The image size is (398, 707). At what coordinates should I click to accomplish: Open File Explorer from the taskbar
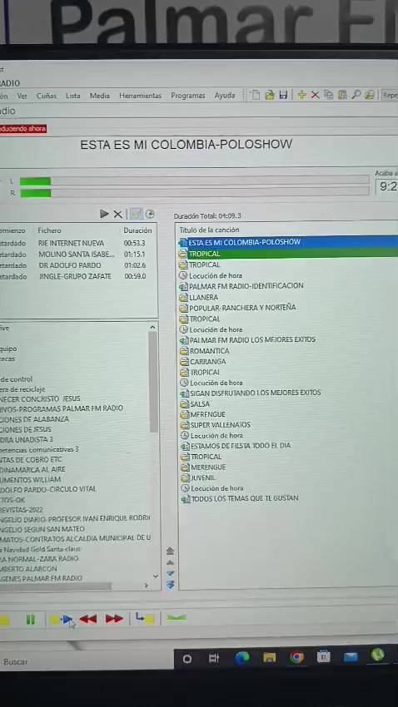pyautogui.click(x=270, y=658)
